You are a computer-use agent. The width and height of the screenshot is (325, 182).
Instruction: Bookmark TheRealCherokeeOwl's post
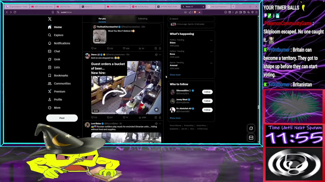[156, 48]
